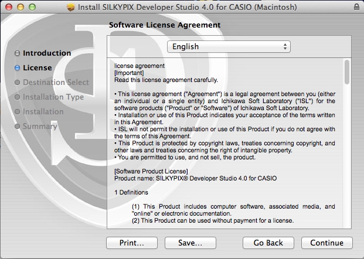Click the '[Software Product License]' line
The width and height of the screenshot is (364, 259).
(x=151, y=171)
